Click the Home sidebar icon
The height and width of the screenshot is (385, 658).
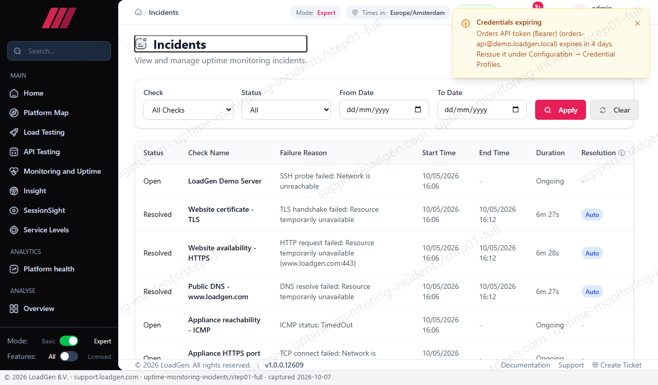point(14,93)
